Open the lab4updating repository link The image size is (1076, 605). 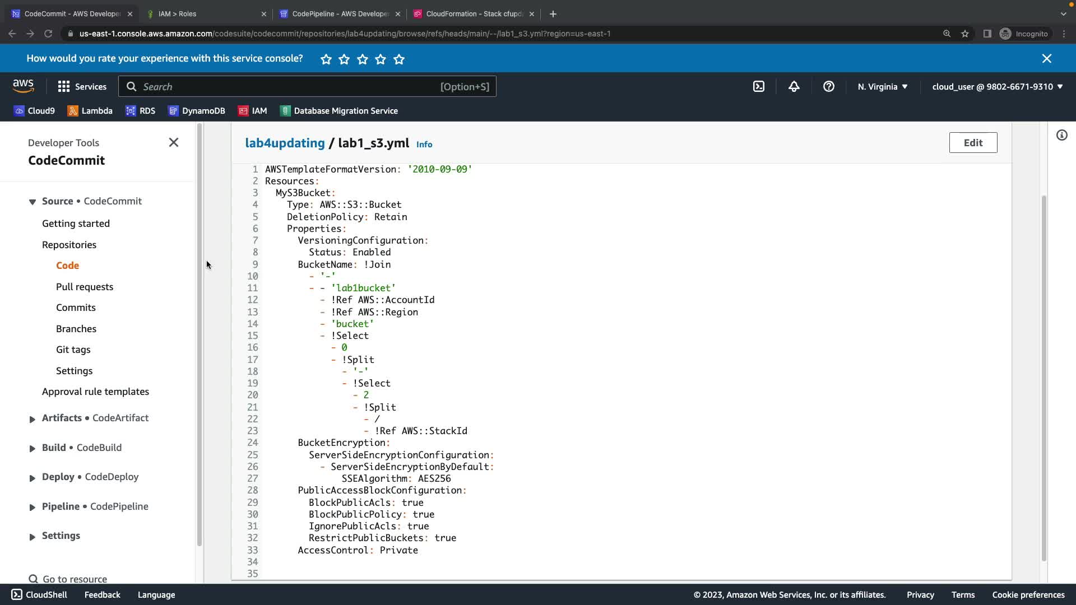point(285,143)
